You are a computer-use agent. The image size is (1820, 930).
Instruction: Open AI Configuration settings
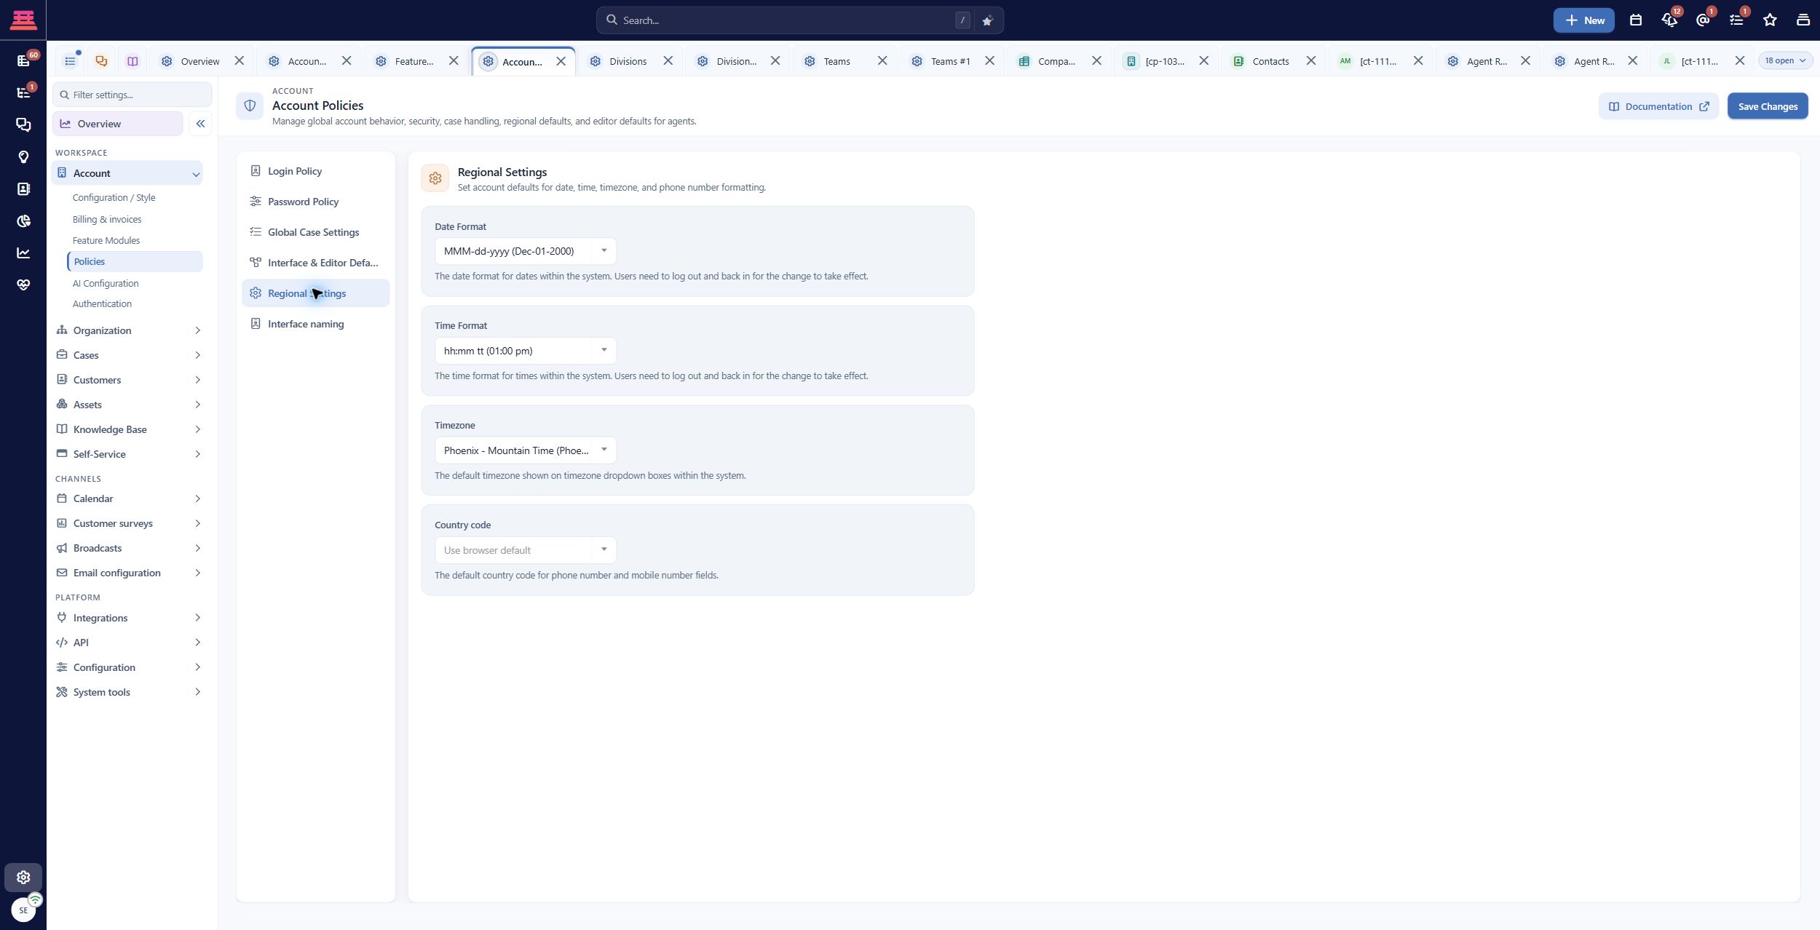click(x=106, y=283)
